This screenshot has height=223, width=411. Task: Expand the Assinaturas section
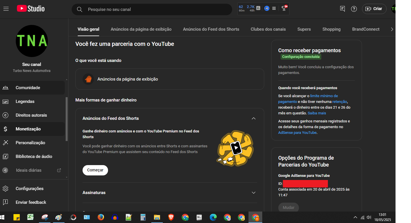pos(253,193)
